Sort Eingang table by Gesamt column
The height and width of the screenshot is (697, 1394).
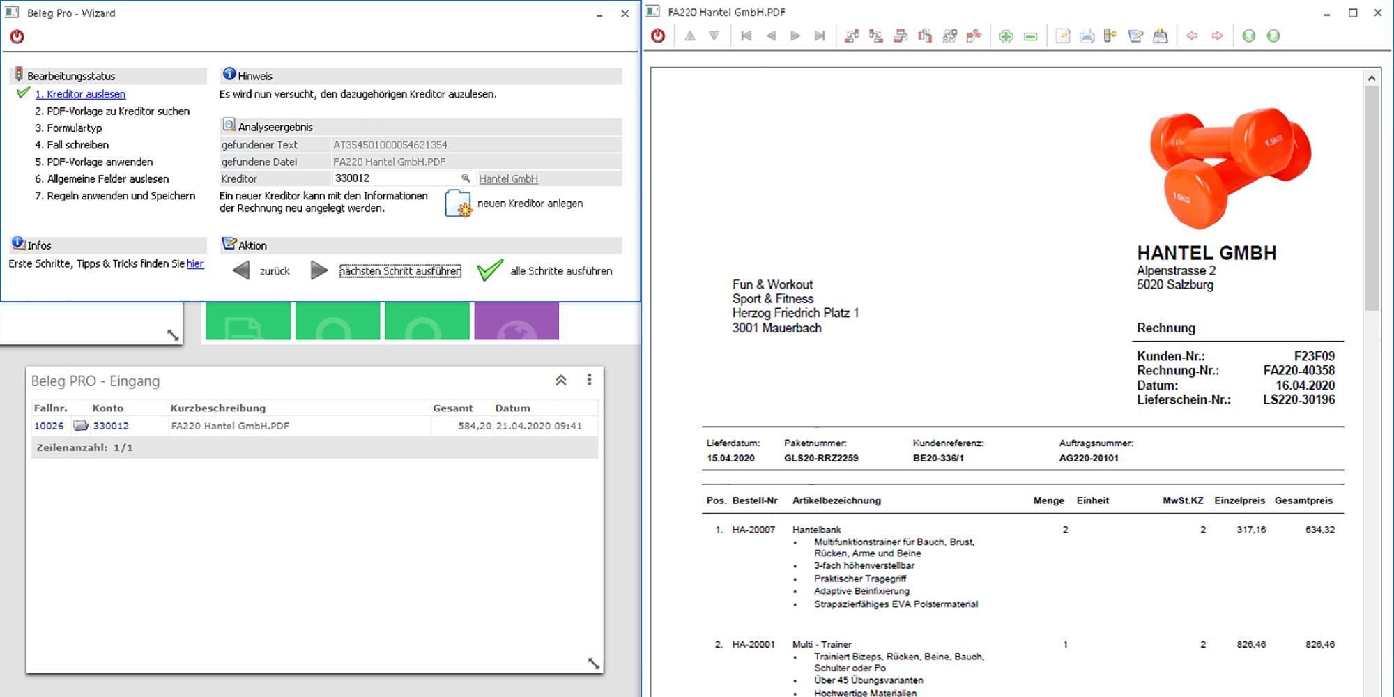452,408
